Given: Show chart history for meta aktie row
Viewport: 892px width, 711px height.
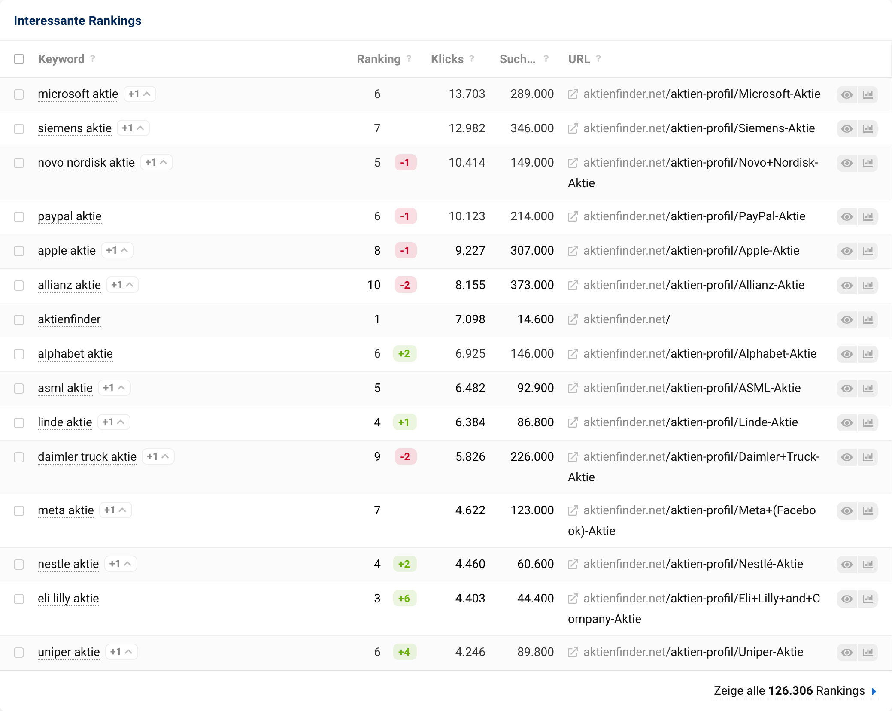Looking at the screenshot, I should pyautogui.click(x=868, y=511).
